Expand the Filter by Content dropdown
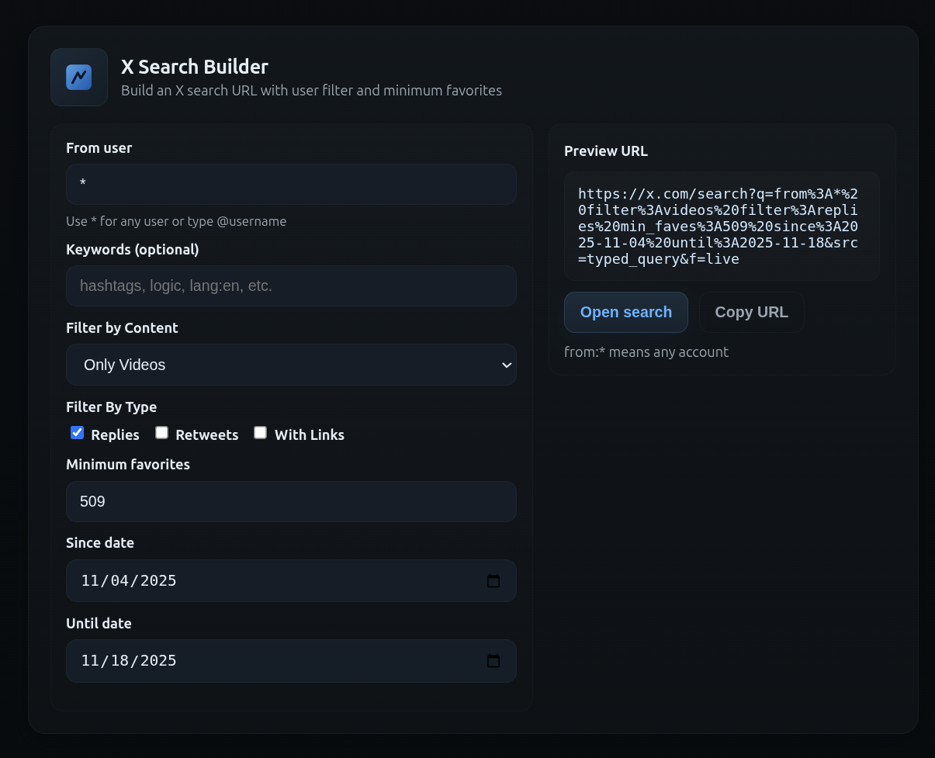 291,365
